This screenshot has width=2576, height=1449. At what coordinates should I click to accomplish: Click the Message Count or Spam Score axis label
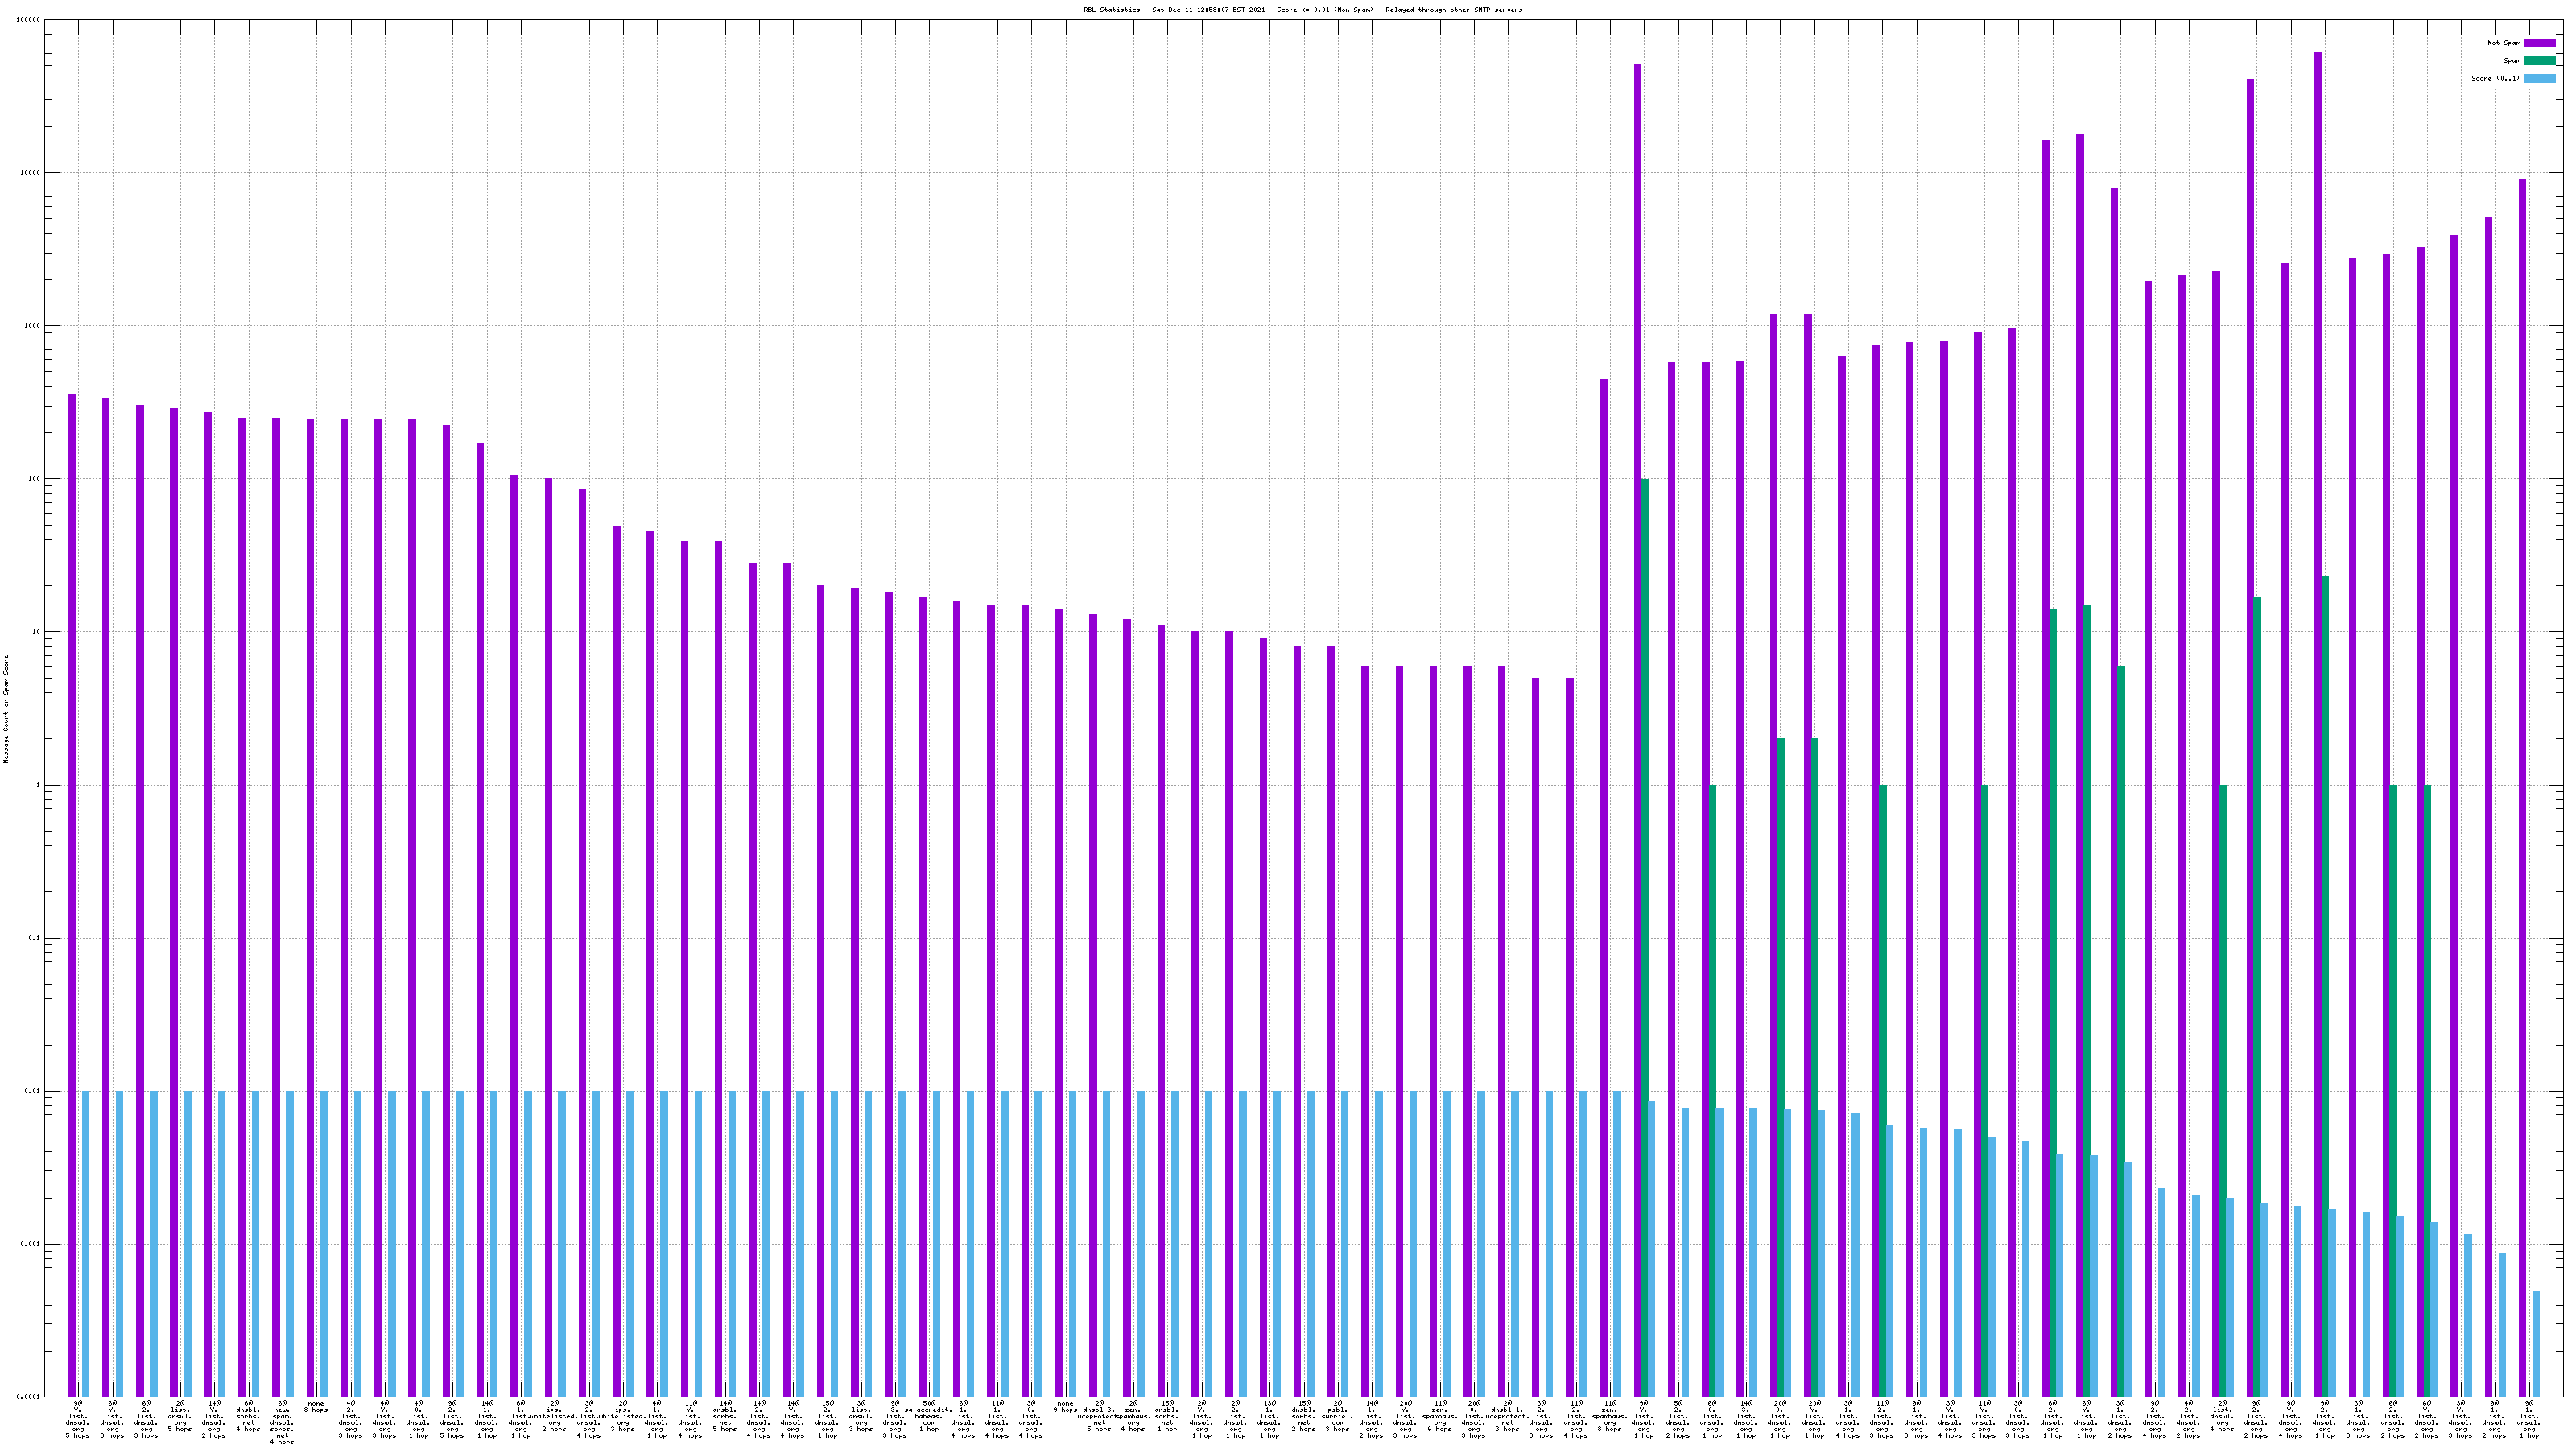6,709
